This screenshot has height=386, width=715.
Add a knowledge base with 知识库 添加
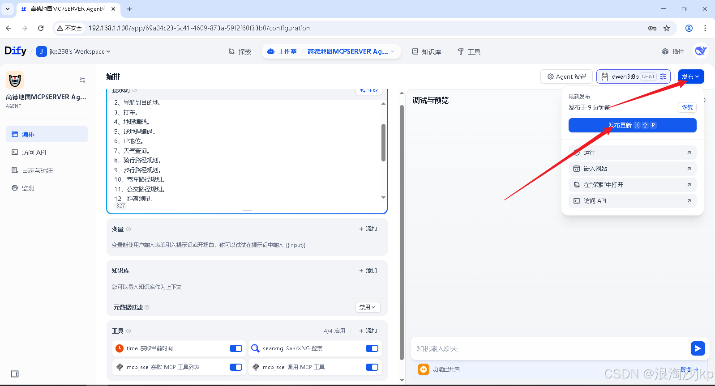pos(368,271)
